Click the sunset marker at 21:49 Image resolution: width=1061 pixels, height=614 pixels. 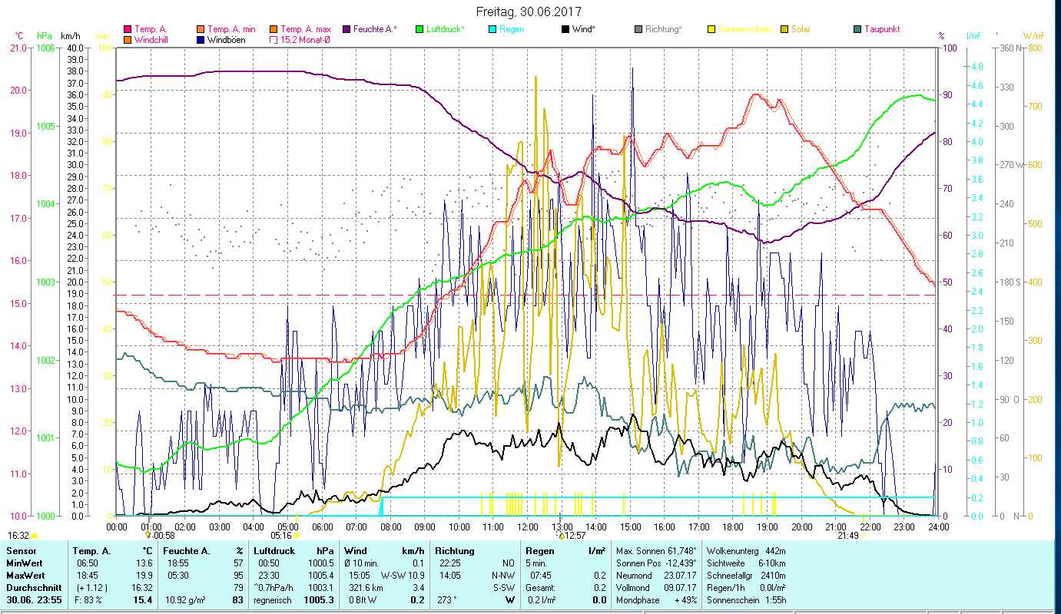click(864, 536)
